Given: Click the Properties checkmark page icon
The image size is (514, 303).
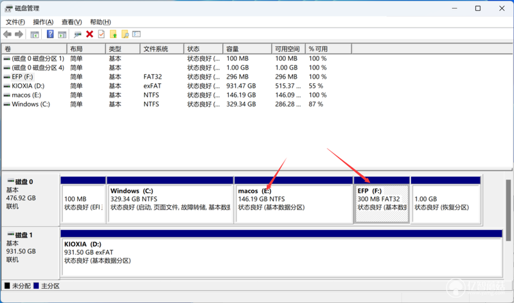Looking at the screenshot, I should click(x=102, y=34).
